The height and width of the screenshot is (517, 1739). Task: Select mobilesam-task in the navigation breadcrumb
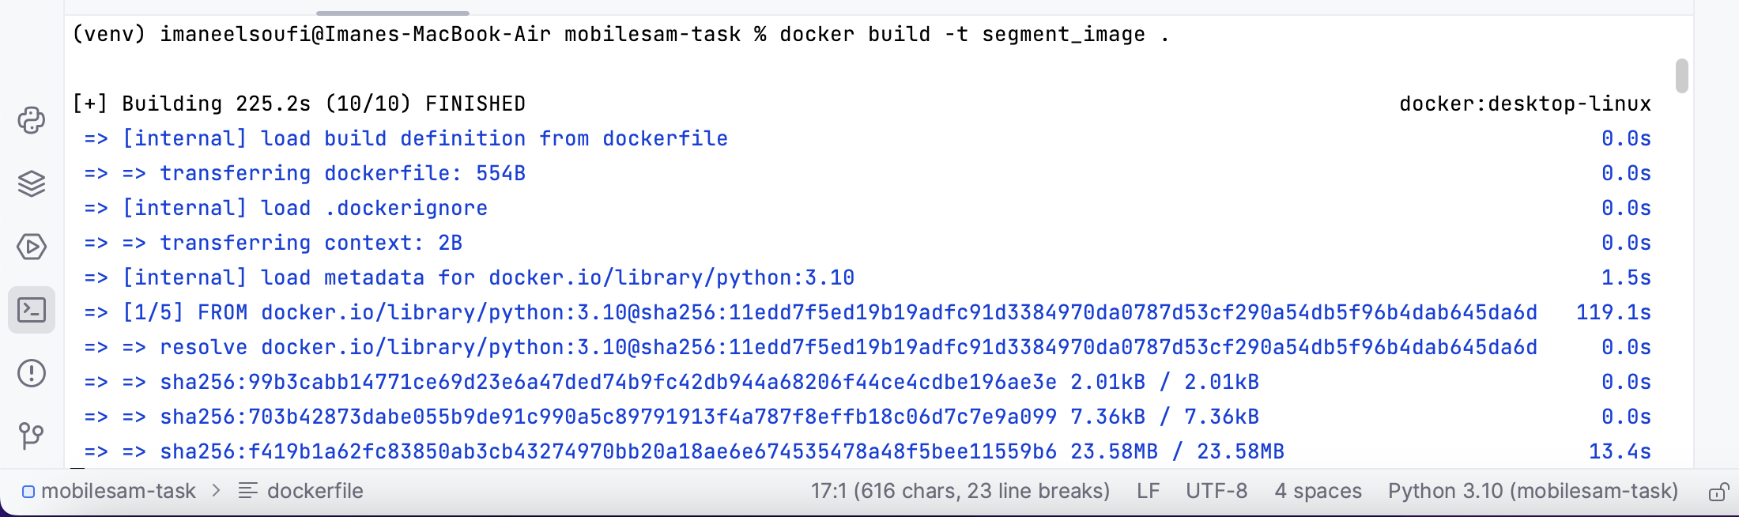(119, 492)
